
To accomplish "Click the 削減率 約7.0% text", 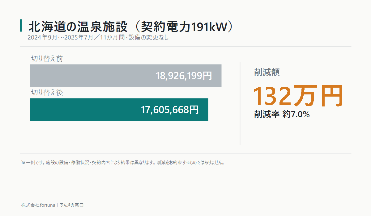I will pyautogui.click(x=282, y=114).
